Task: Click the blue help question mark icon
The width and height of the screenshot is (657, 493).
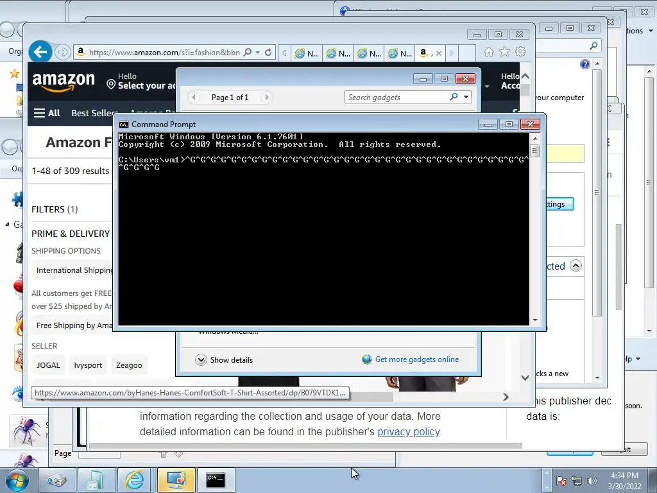Action: click(x=585, y=64)
